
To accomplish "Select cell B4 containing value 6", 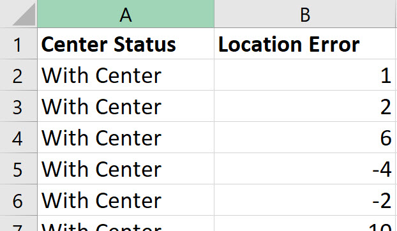I will pos(304,137).
